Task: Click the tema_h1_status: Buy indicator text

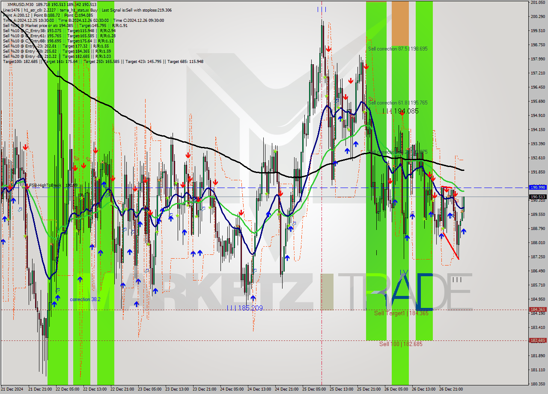Action: (x=79, y=9)
